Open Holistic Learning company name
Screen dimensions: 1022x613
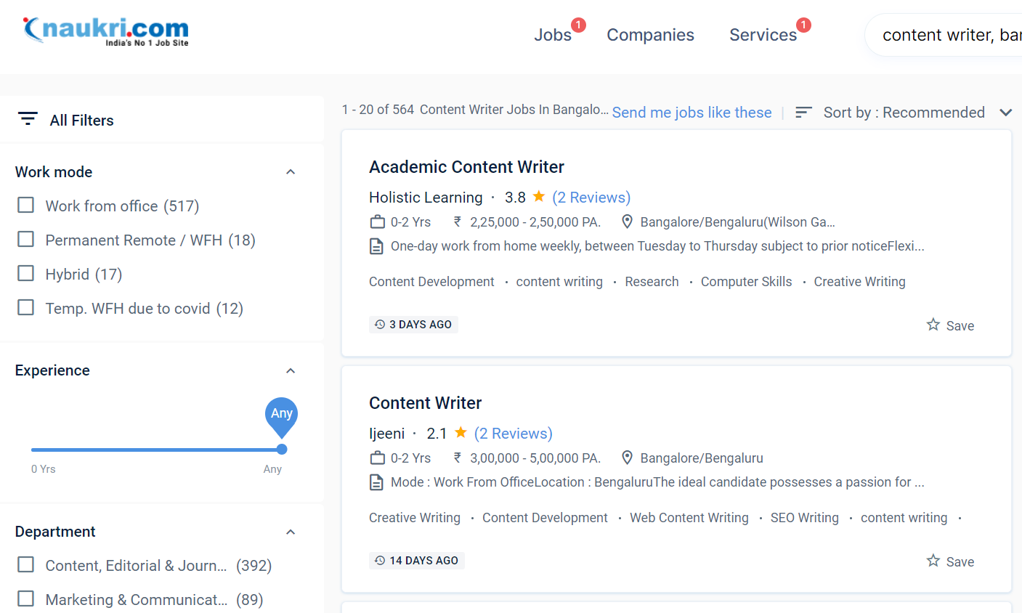tap(426, 198)
